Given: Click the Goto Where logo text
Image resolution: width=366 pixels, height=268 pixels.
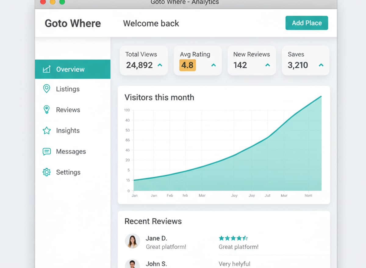Looking at the screenshot, I should tap(73, 23).
